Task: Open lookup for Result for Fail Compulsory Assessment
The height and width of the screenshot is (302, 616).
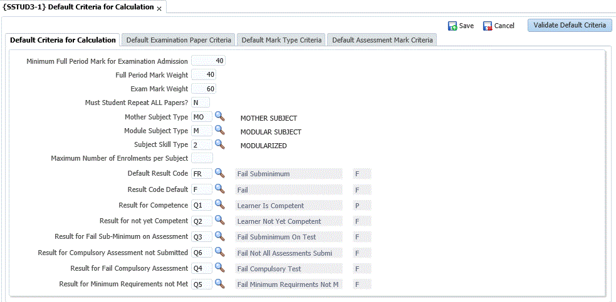Action: 219,268
